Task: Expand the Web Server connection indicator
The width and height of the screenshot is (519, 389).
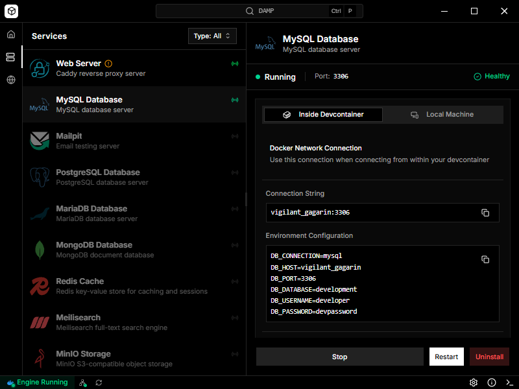Action: tap(234, 64)
